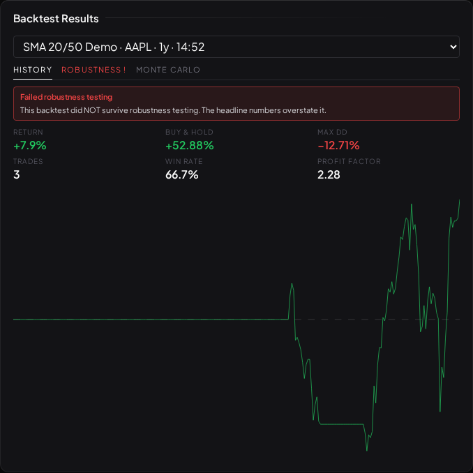The height and width of the screenshot is (473, 473).
Task: Switch to the Monte Carlo tab
Action: pos(168,70)
